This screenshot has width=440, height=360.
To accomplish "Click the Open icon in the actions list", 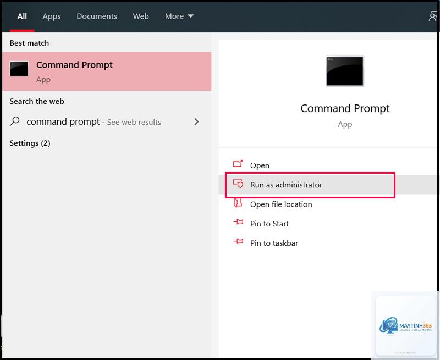I will [x=238, y=163].
